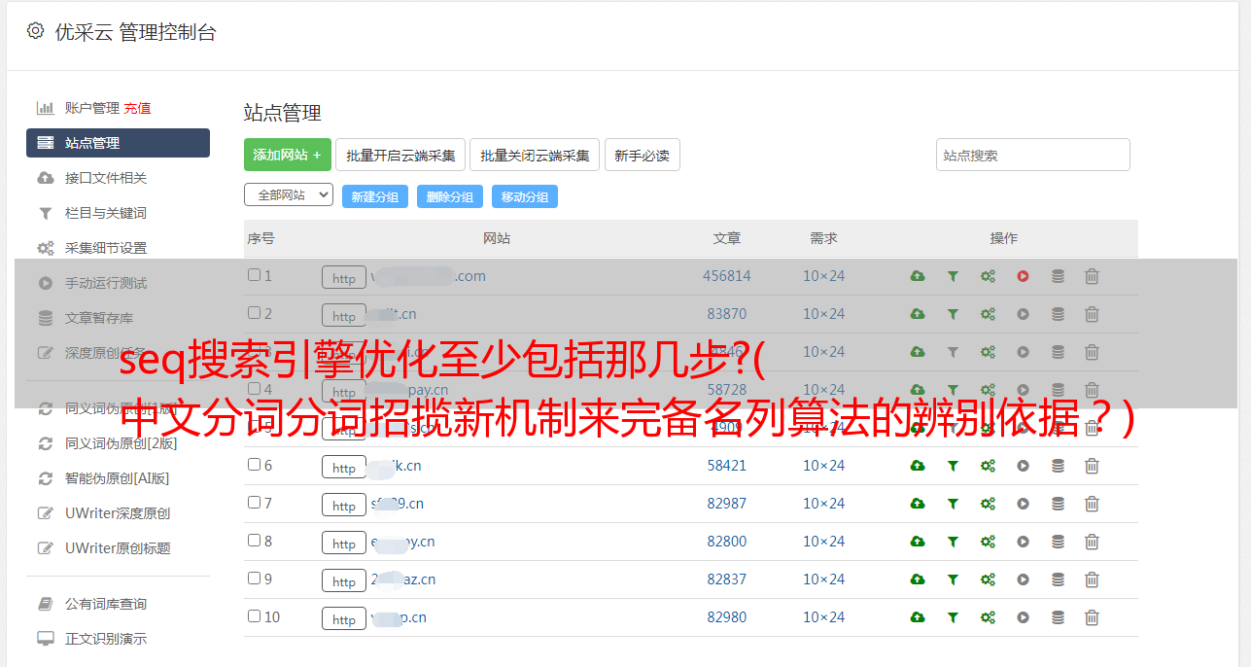Open UWriter深度原创 in the sidebar
This screenshot has width=1251, height=667.
point(118,513)
